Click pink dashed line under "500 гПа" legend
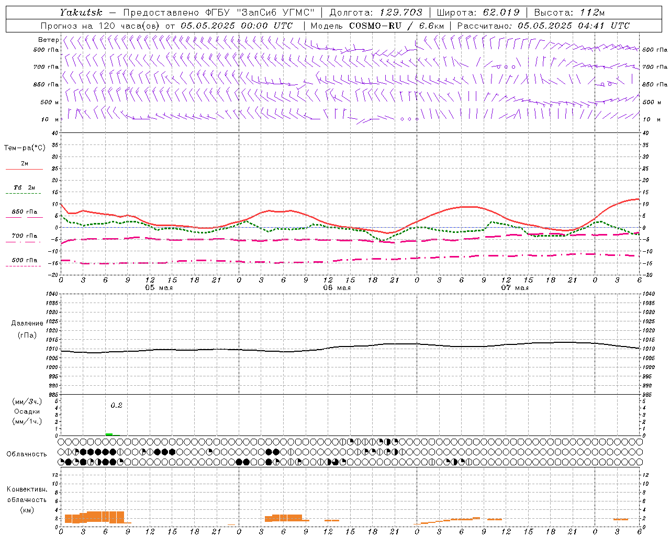 [x=24, y=266]
